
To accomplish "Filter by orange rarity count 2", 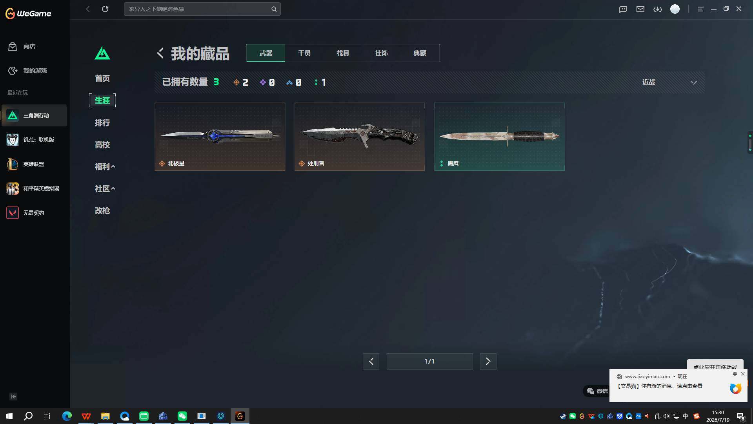I will [x=241, y=82].
